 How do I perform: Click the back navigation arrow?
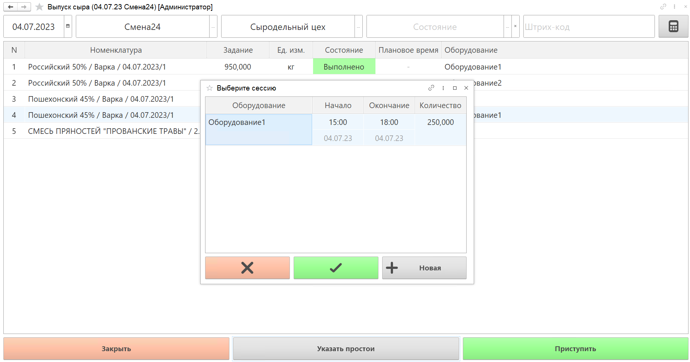coord(10,7)
